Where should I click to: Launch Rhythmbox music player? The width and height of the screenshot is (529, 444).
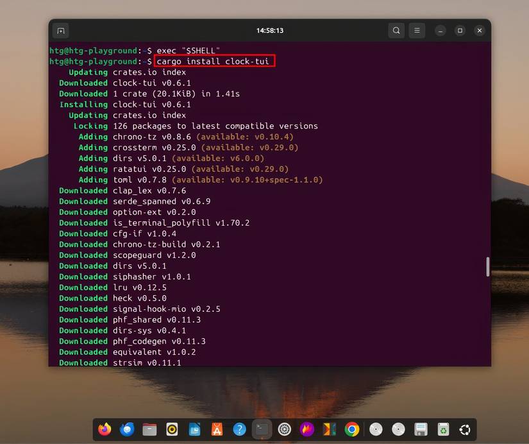coord(172,429)
